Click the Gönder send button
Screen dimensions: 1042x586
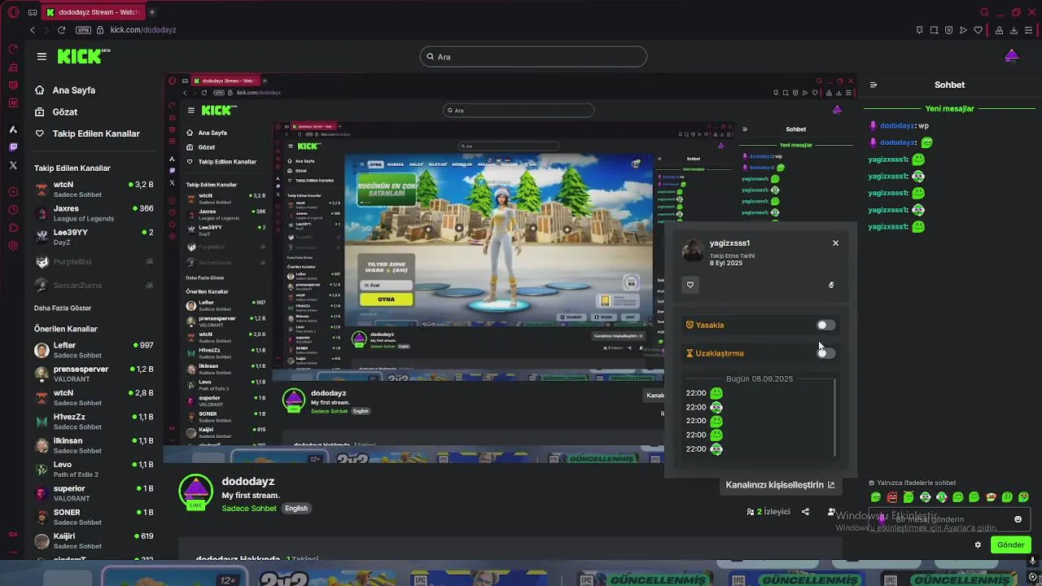(x=1010, y=544)
